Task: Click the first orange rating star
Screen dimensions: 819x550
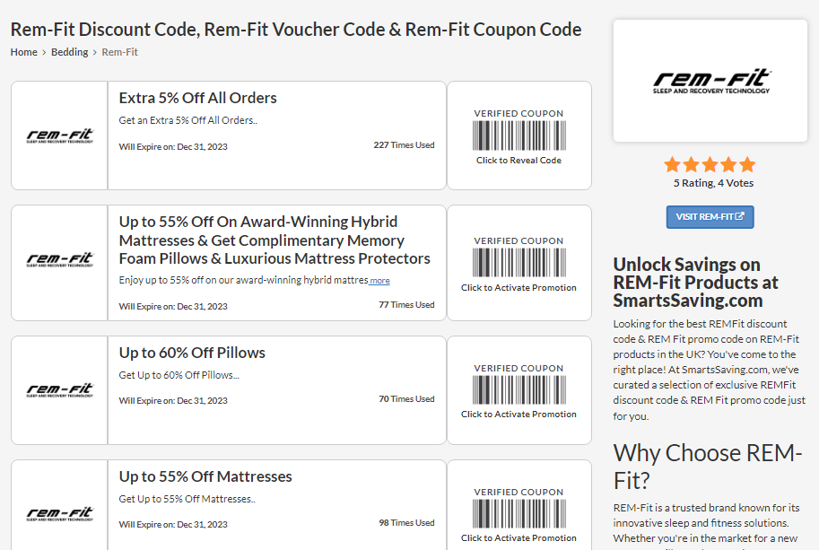Action: (x=672, y=165)
